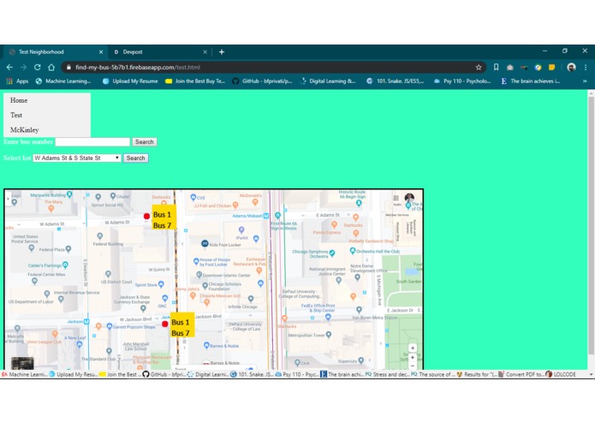The image size is (595, 423).
Task: Click the browser forward arrow
Action: (x=23, y=67)
